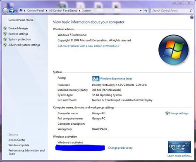This screenshot has height=162, width=196.
Task: Click the Intel Pentium 4 processor value
Action: (x=120, y=85)
